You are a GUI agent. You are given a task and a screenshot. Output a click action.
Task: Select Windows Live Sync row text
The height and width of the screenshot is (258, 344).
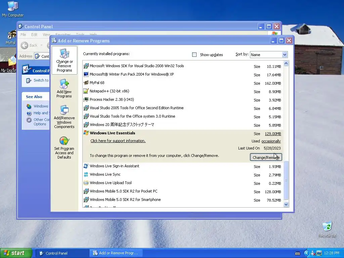pos(105,174)
